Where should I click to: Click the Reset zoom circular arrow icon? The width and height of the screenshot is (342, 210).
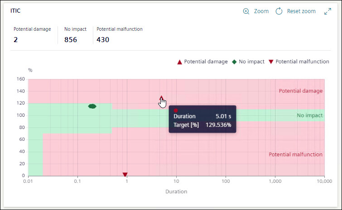(279, 11)
